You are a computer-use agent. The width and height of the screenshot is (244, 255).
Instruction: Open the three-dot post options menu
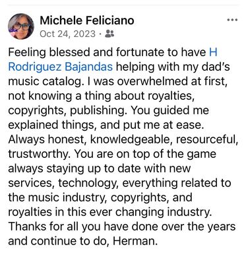pos(232,20)
